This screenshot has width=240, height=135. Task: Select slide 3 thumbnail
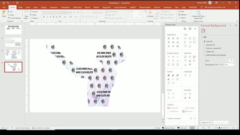13,55
